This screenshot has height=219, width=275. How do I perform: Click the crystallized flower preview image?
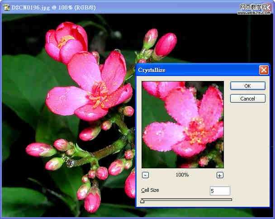tap(183, 124)
